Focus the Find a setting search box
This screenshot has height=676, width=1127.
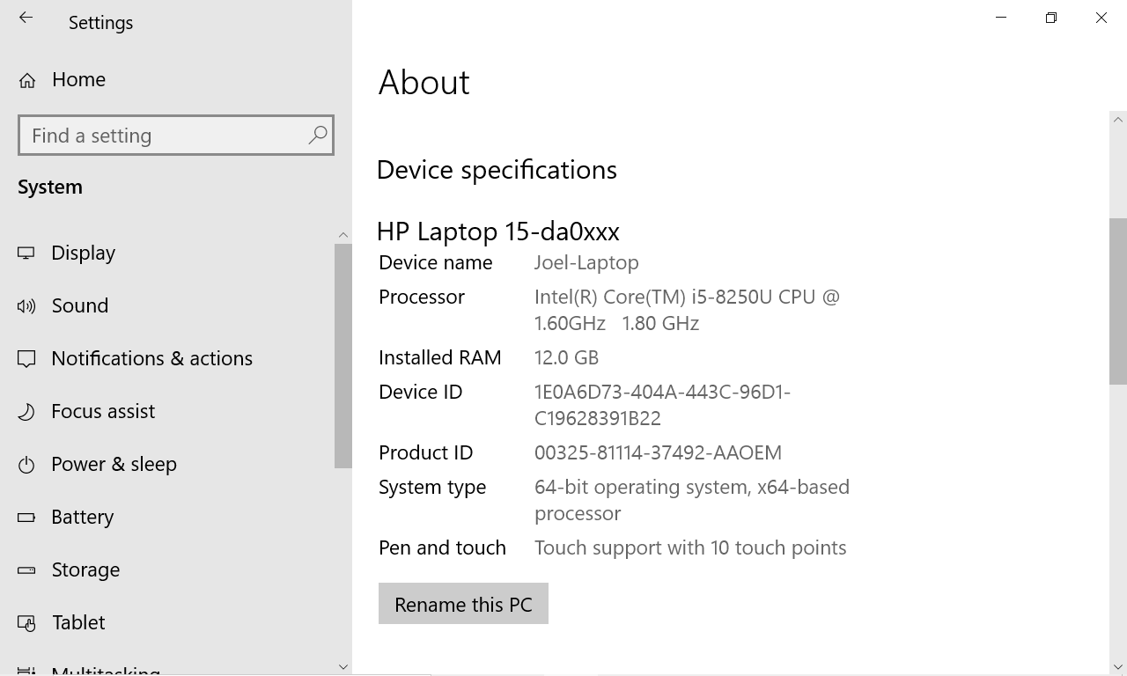pyautogui.click(x=176, y=135)
